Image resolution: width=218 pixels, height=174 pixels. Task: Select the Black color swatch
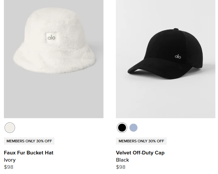[122, 128]
